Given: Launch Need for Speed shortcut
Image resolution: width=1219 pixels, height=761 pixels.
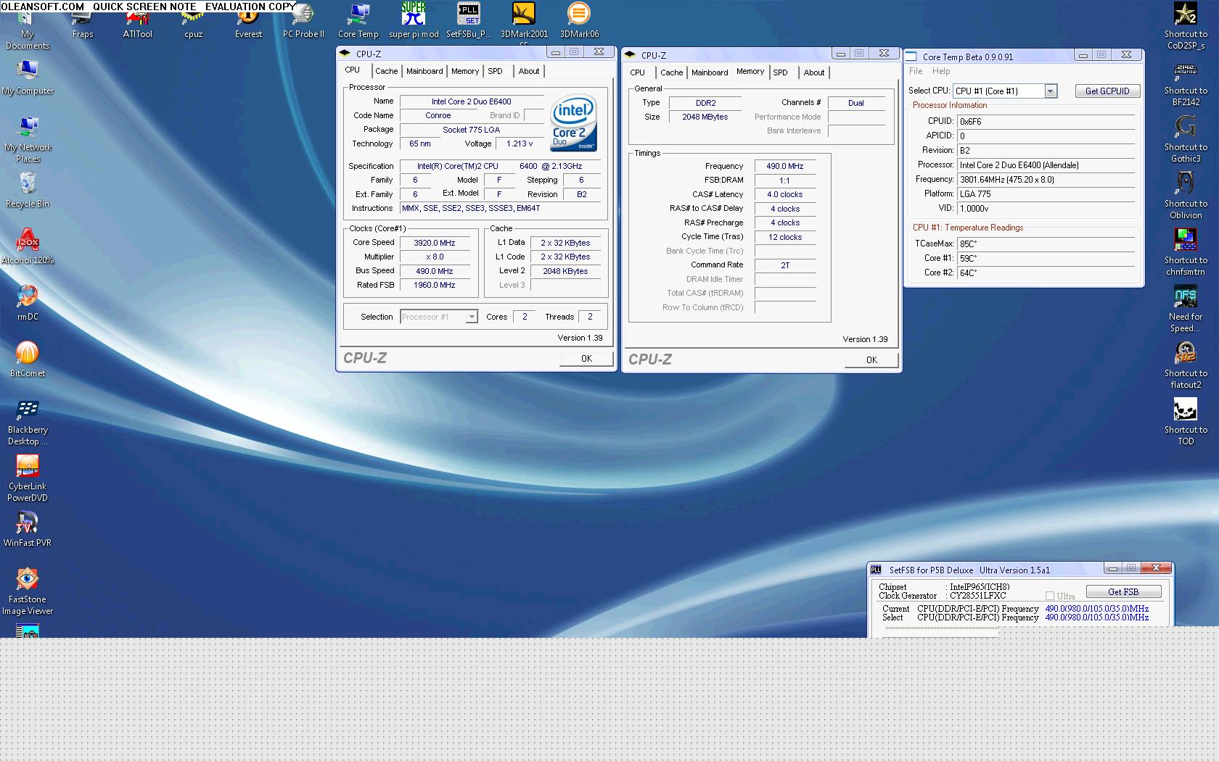Looking at the screenshot, I should (x=1186, y=309).
